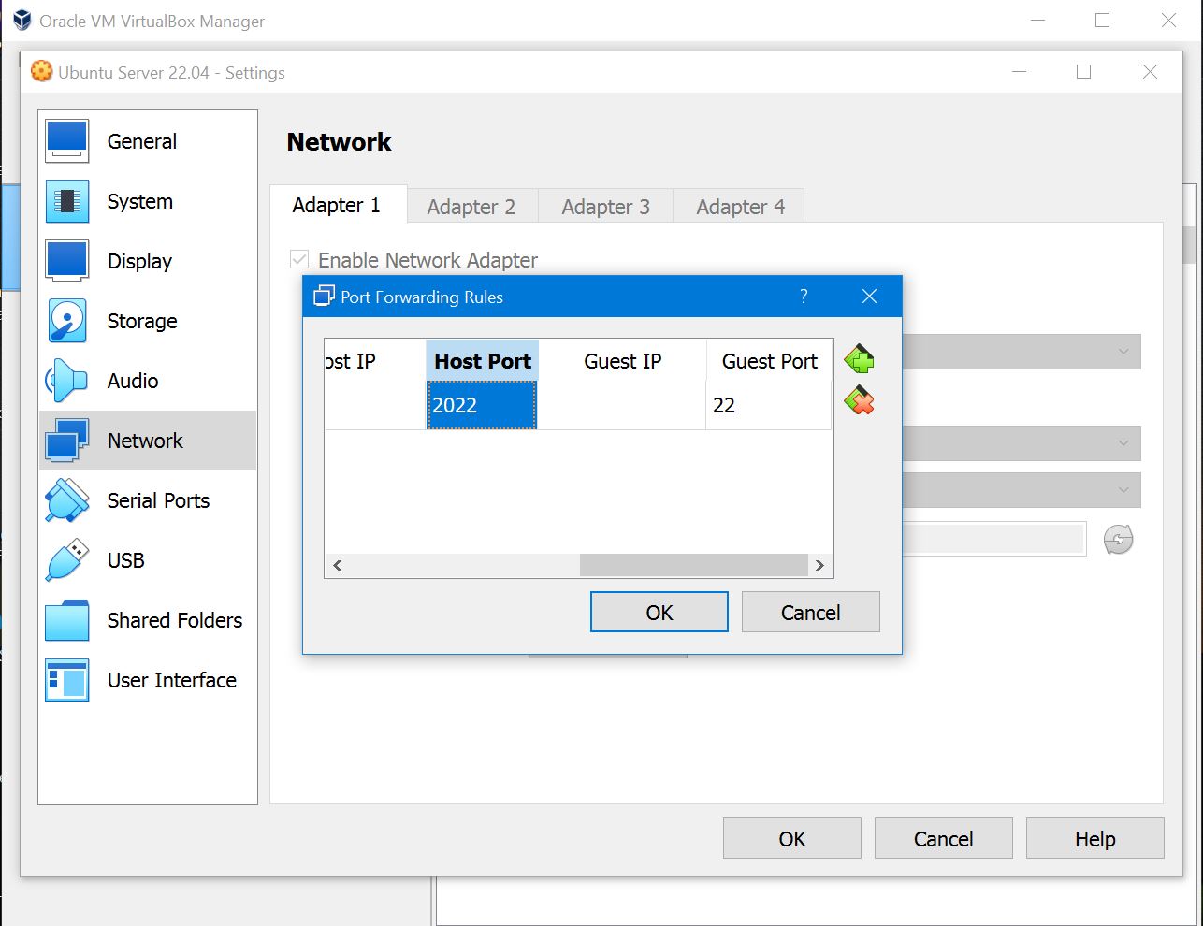The height and width of the screenshot is (926, 1203).
Task: Click the empty Guest IP cell in the rule row
Action: (622, 405)
